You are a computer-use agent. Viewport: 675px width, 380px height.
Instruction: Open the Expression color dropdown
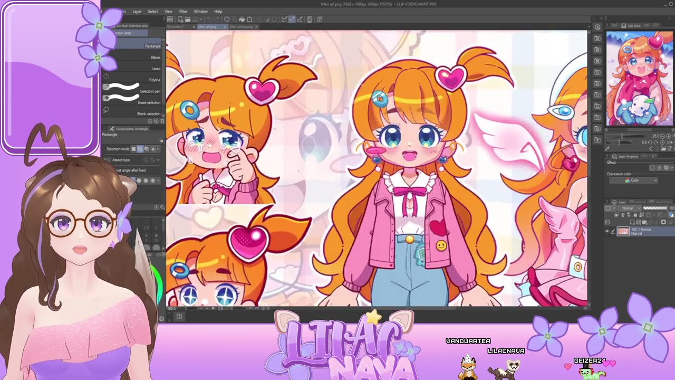633,180
